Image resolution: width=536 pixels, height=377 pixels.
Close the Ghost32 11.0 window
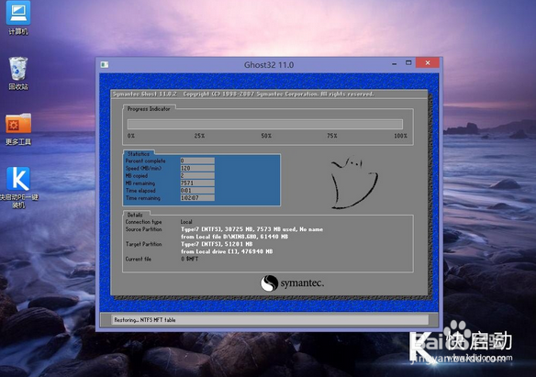coord(428,62)
